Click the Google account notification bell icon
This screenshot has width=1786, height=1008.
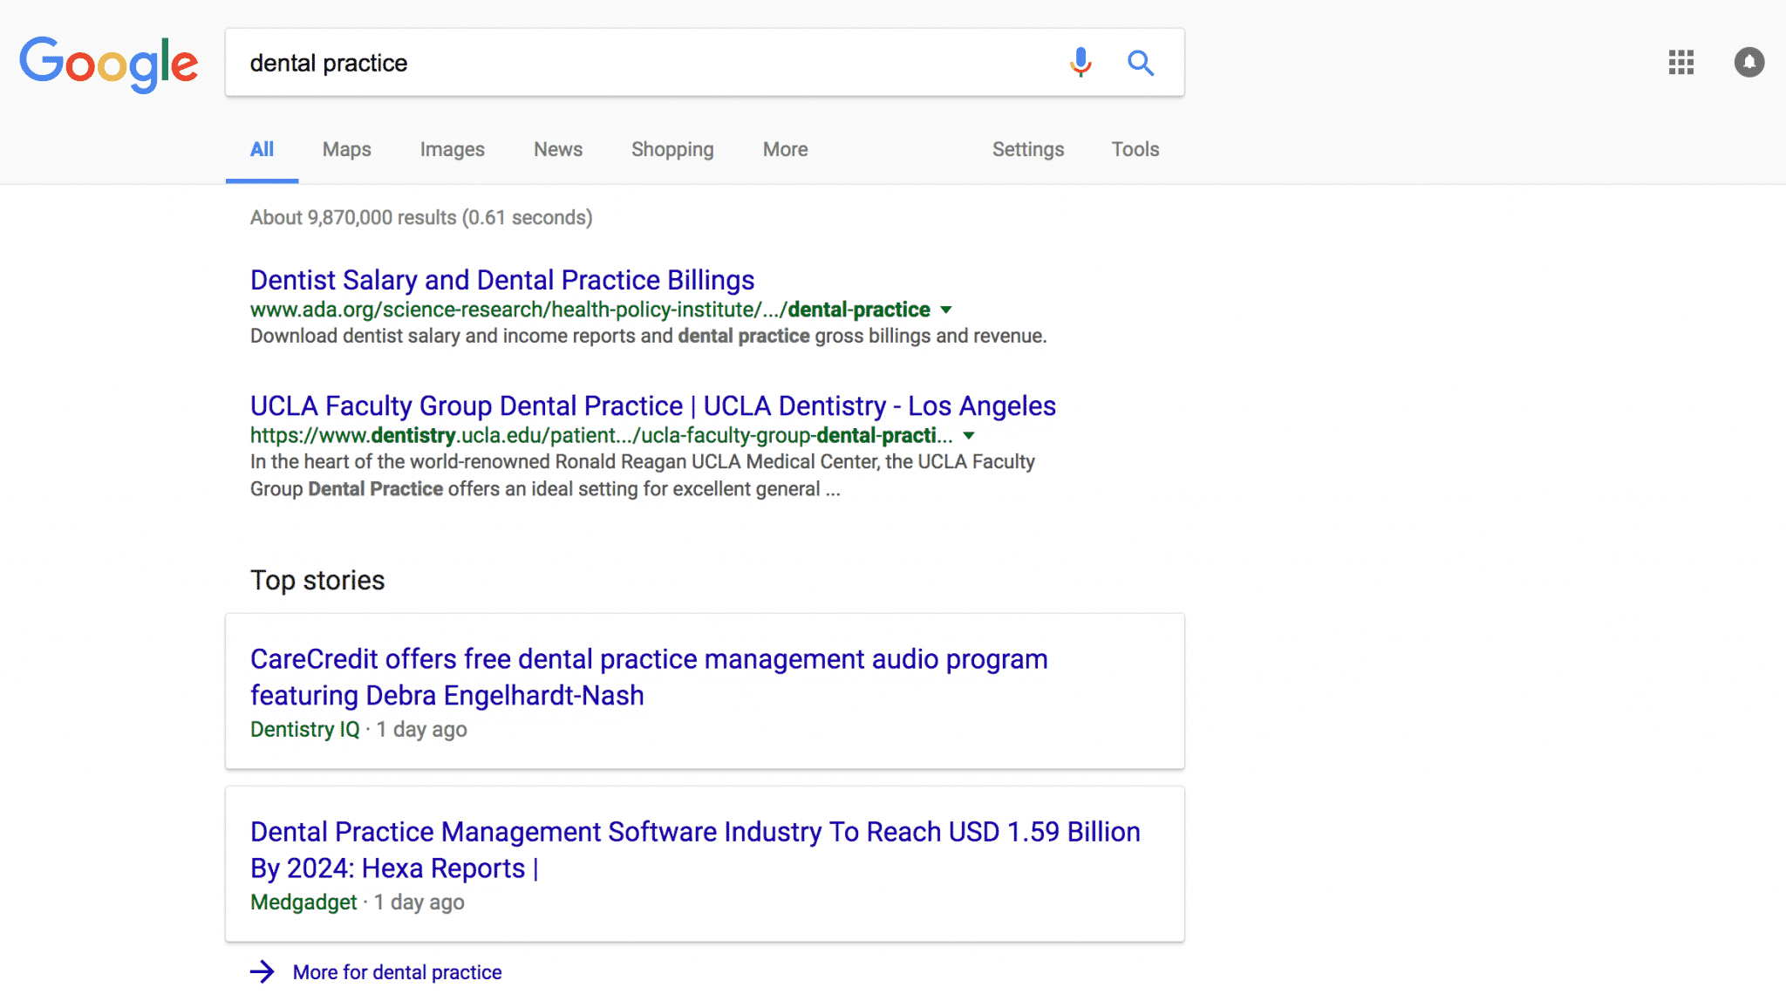click(1747, 61)
